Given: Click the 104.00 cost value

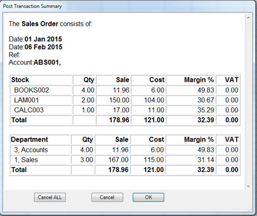Looking at the screenshot, I should click(x=154, y=100).
